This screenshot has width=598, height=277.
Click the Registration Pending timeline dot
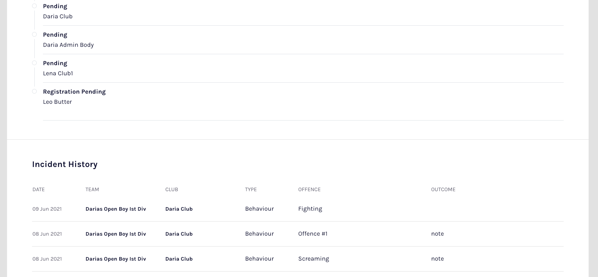coord(34,91)
